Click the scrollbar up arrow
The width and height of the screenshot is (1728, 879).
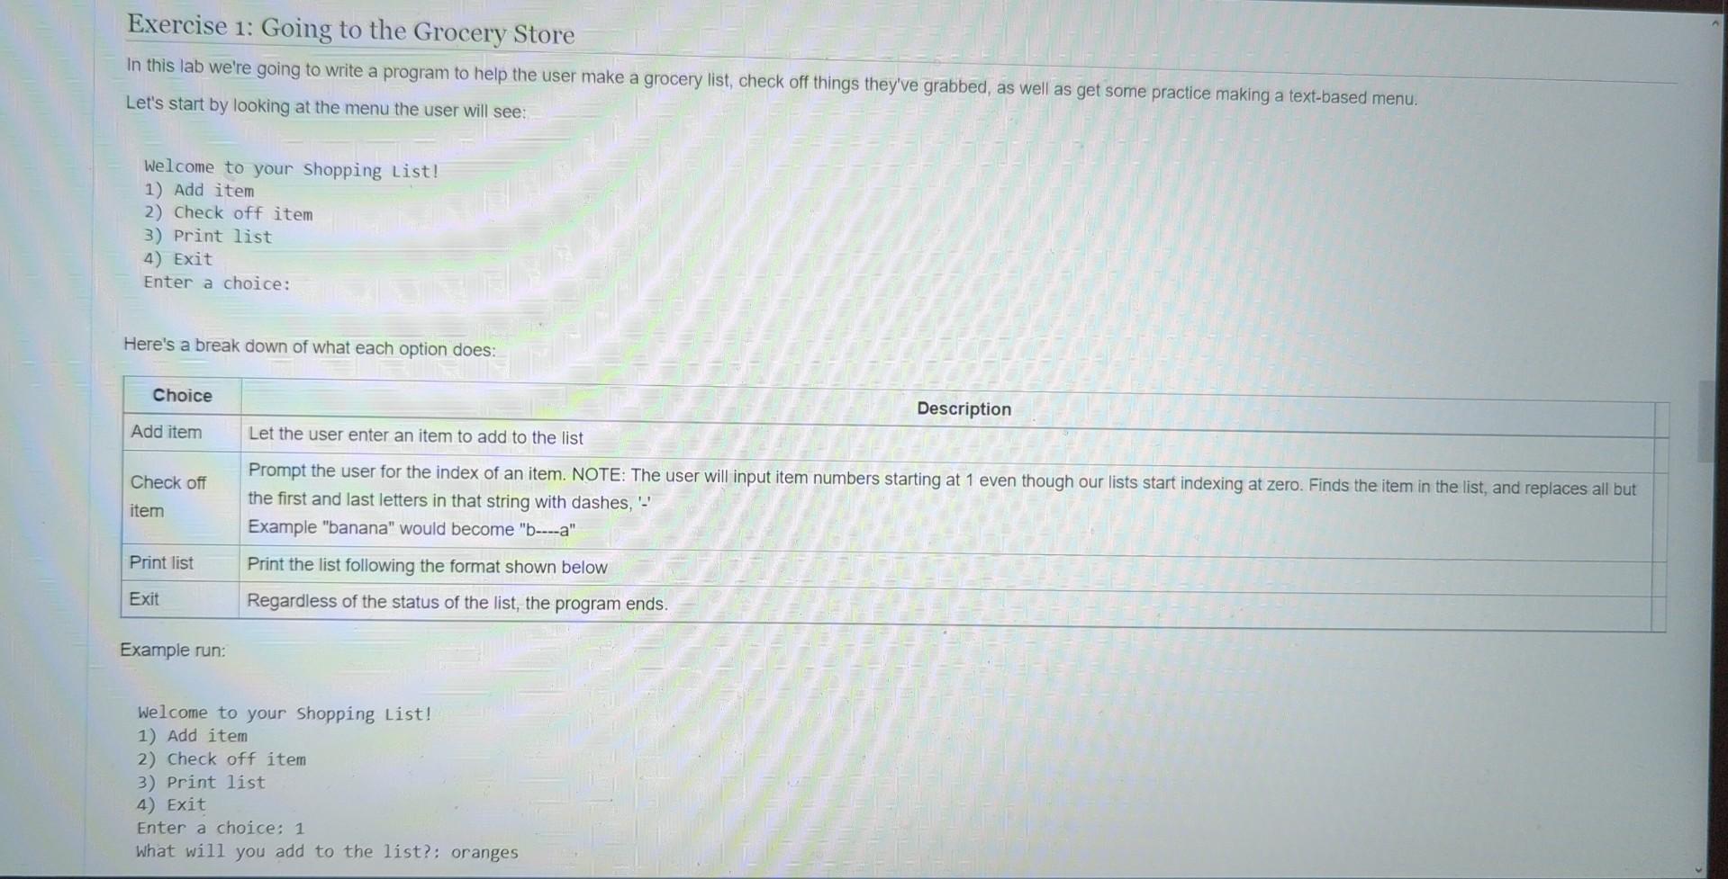(1714, 24)
